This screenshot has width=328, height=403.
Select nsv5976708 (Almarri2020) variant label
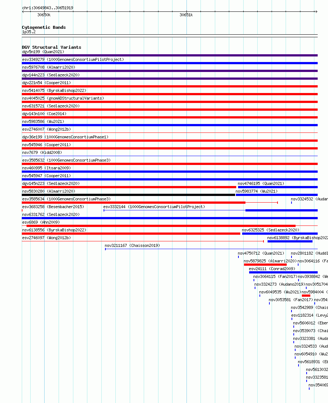(49, 67)
